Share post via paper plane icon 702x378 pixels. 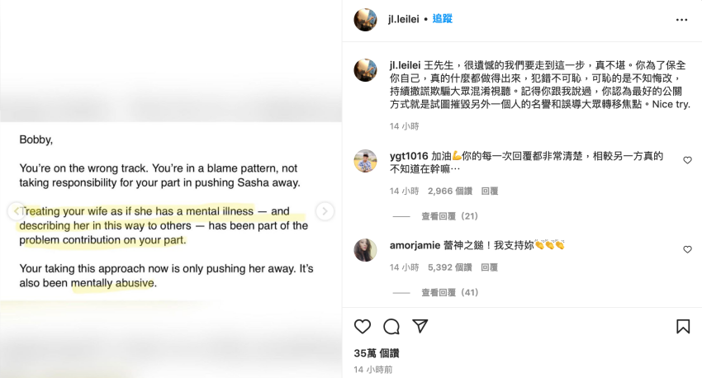pyautogui.click(x=420, y=326)
